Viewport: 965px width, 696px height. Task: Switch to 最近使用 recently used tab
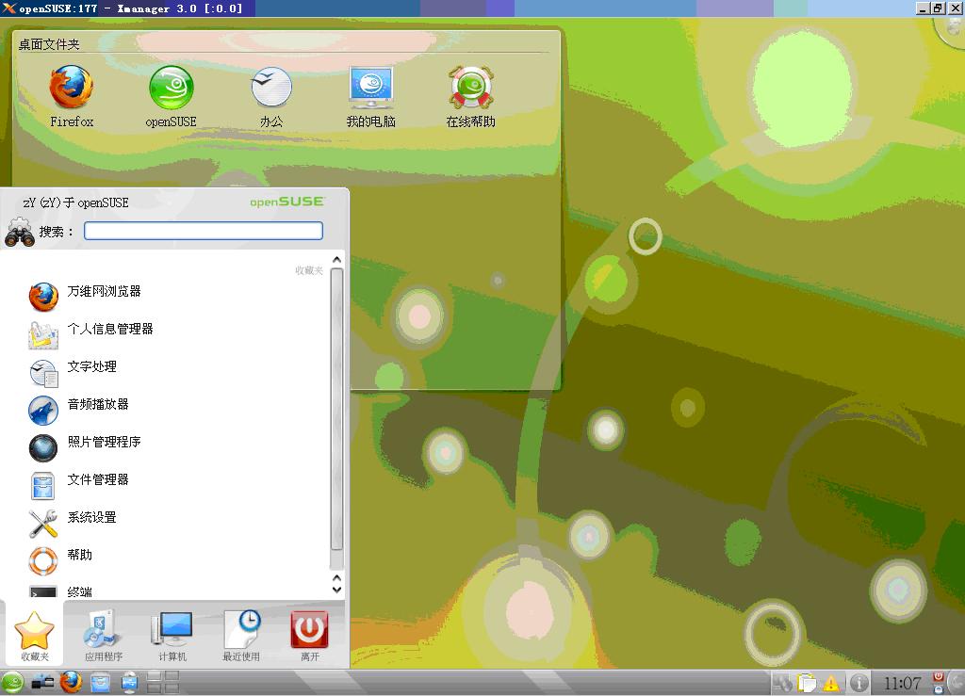(x=241, y=635)
